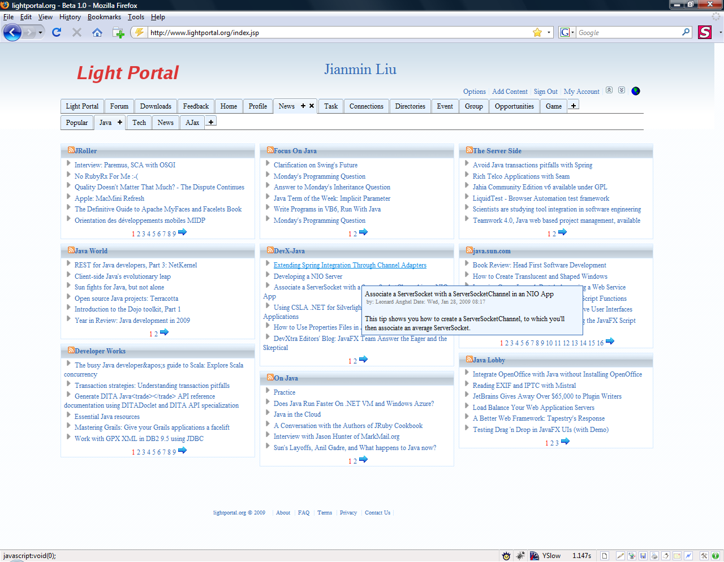Go to next page arrow in java.sun.com
This screenshot has width=724, height=562.
[610, 341]
